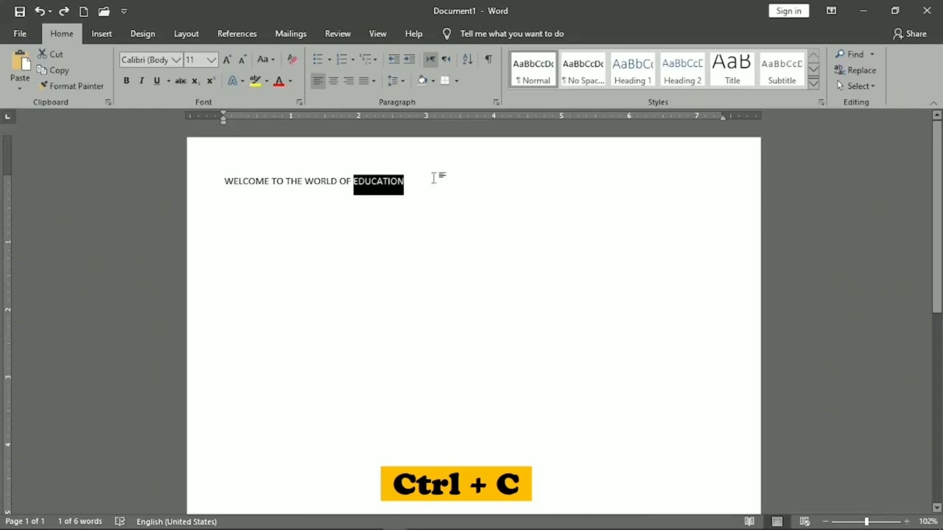Image resolution: width=943 pixels, height=530 pixels.
Task: Toggle right-to-left text direction
Action: pyautogui.click(x=446, y=60)
